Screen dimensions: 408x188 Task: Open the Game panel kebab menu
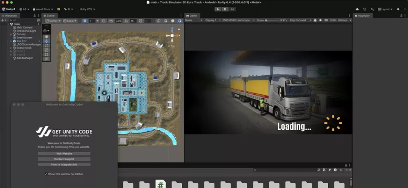(350, 15)
